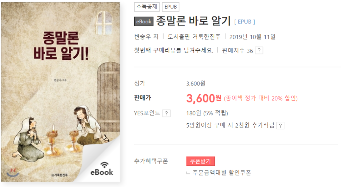This screenshot has width=341, height=187.
Task: Click the 종이책 정가 대비 20% 할인 text
Action: [x=261, y=98]
